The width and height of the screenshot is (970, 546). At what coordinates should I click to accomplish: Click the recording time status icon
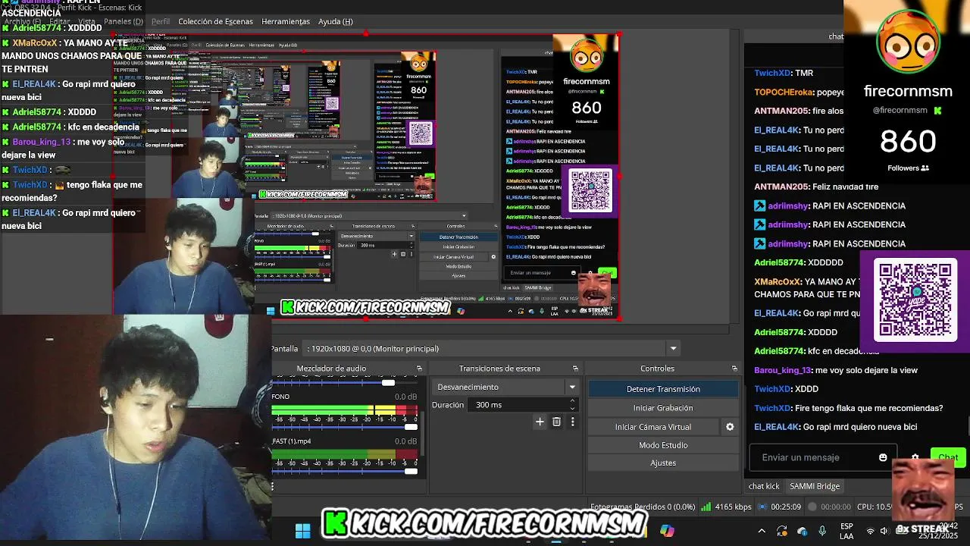tap(812, 507)
